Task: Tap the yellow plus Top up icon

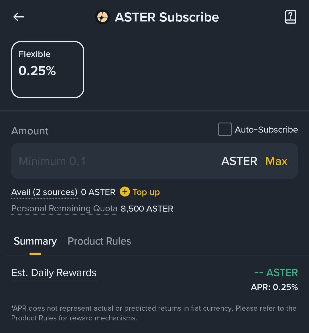Action: tap(125, 192)
